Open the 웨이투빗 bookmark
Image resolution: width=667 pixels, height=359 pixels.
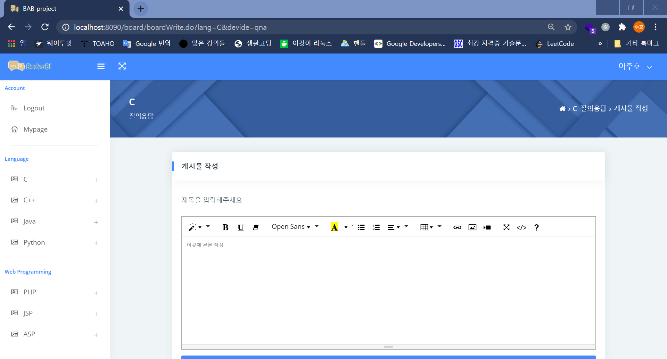click(54, 43)
